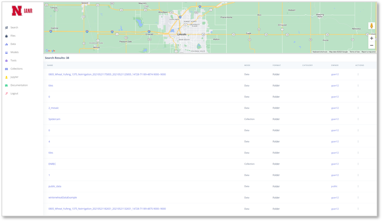Select Logout in the sidebar
Image resolution: width=382 pixels, height=221 pixels.
[14, 93]
